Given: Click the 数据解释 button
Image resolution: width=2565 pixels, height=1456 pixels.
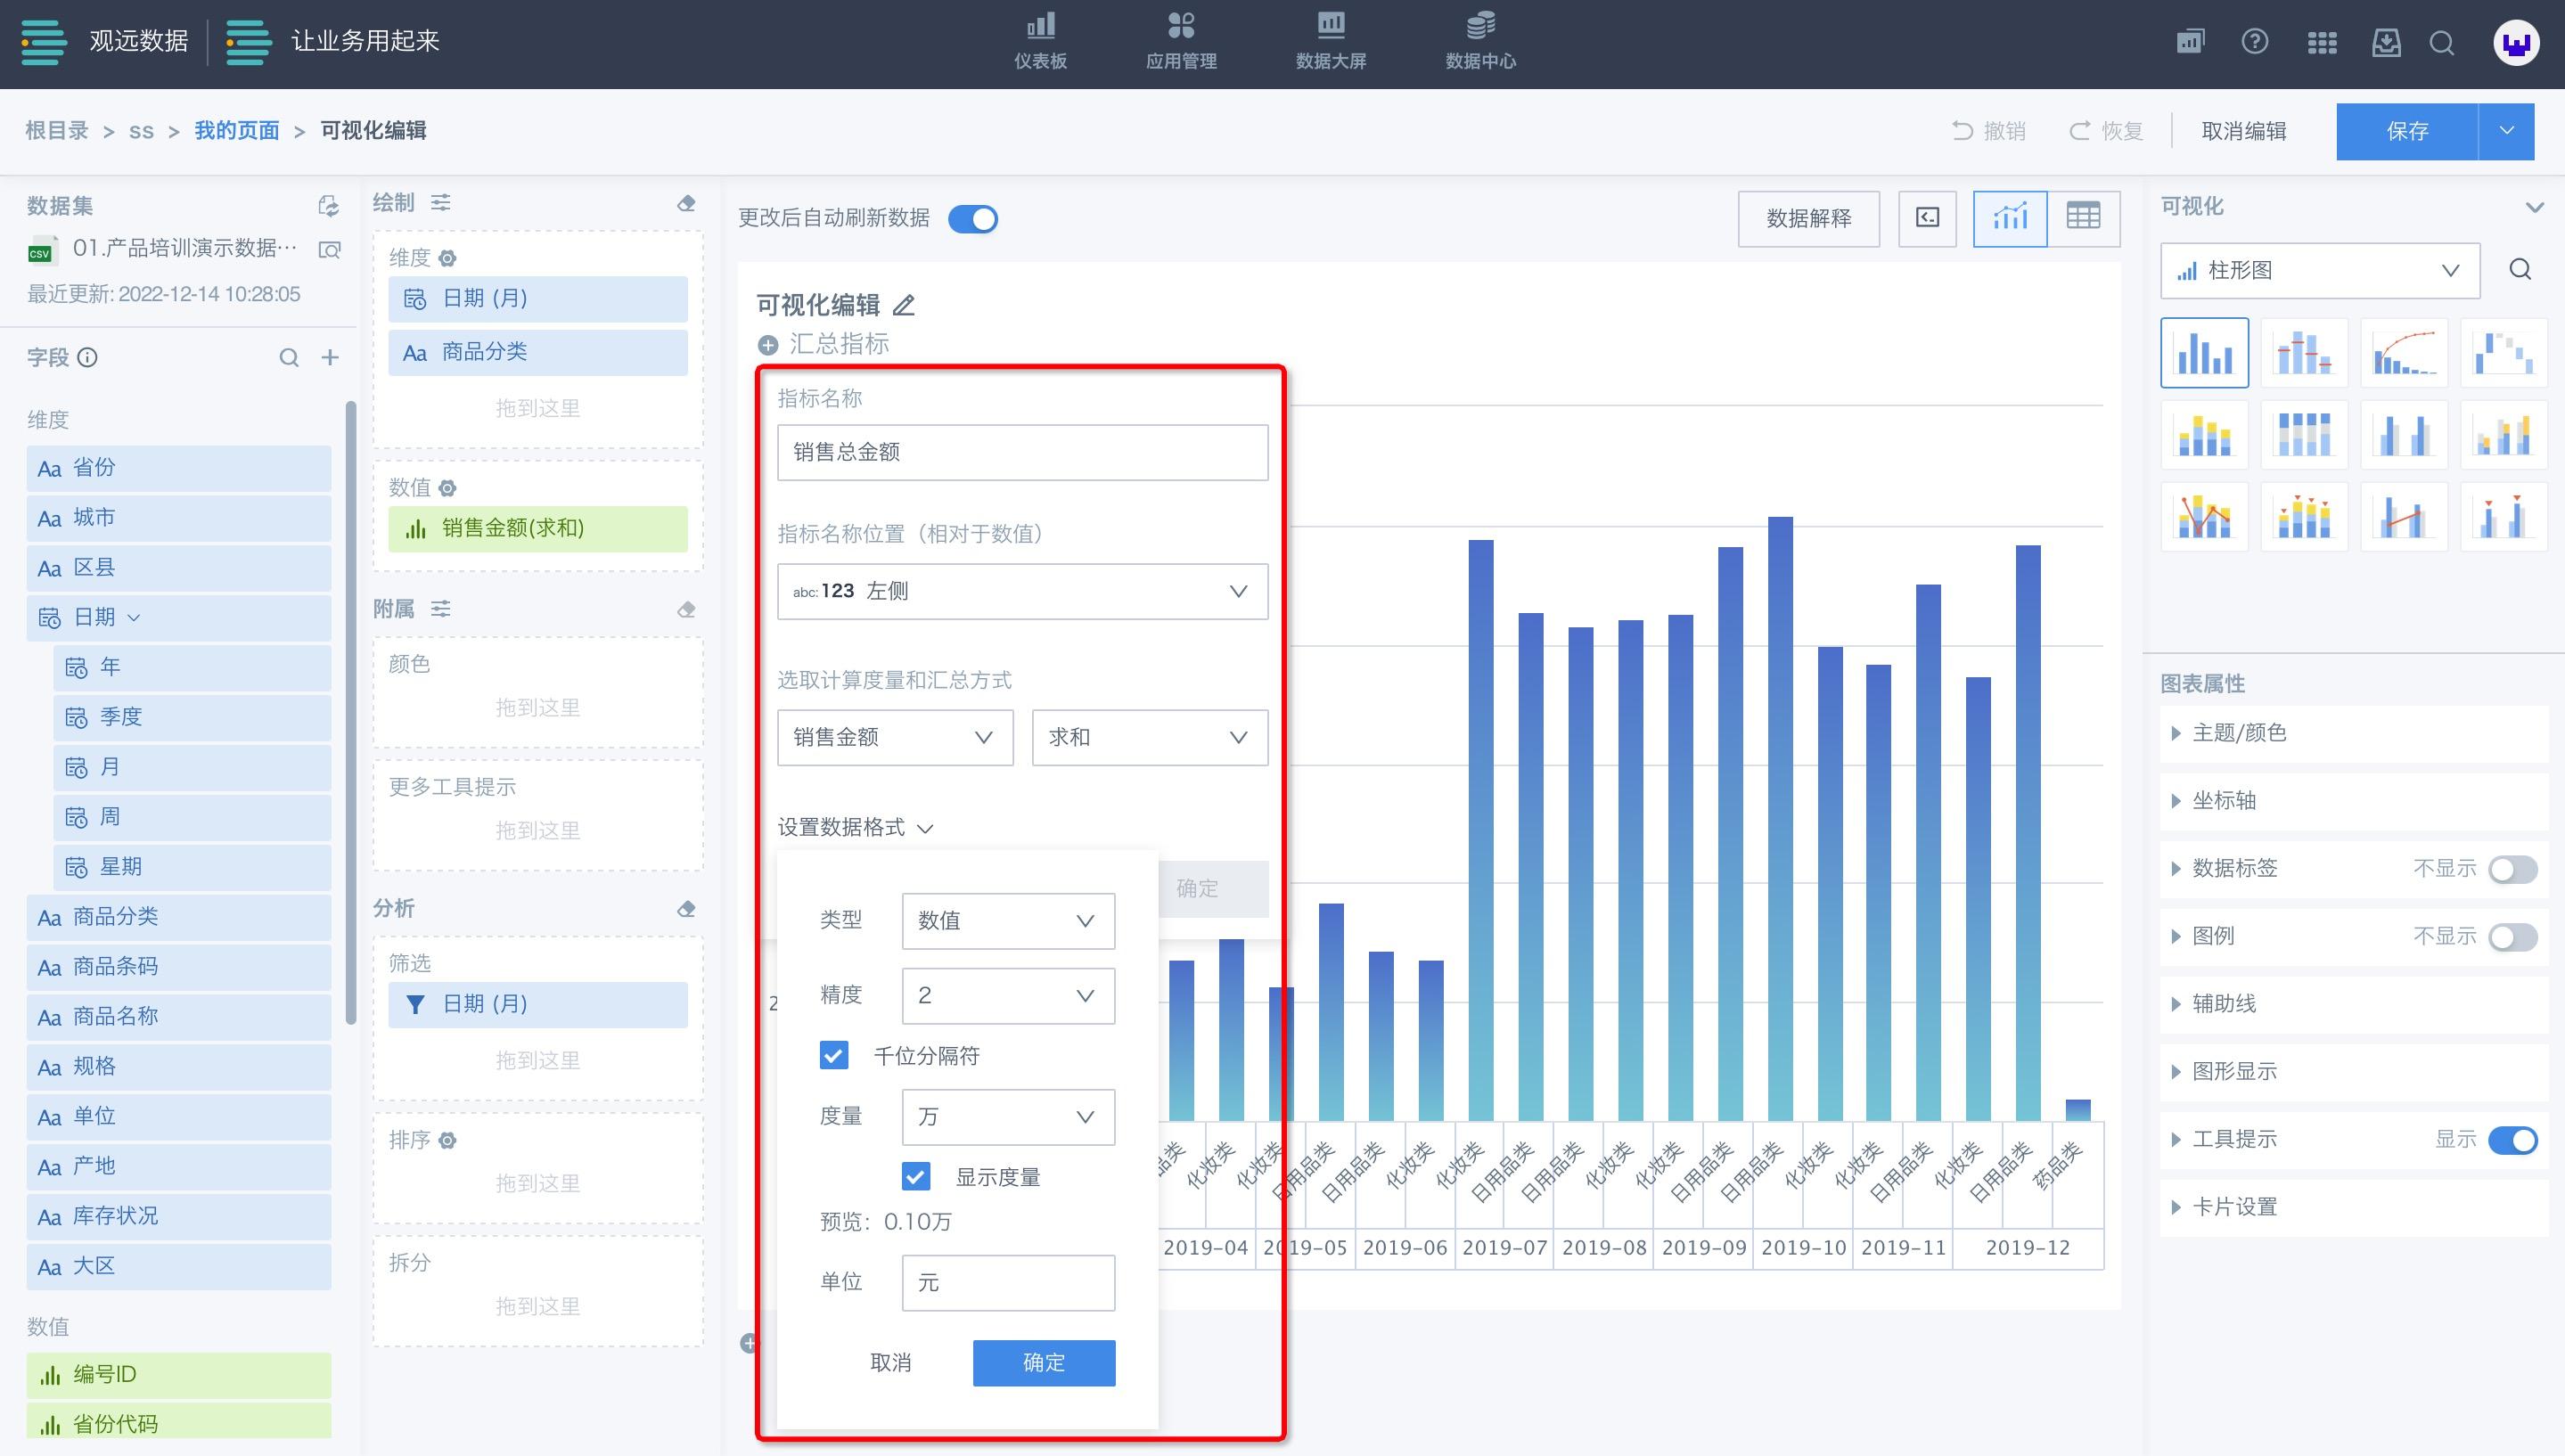Looking at the screenshot, I should (1808, 218).
